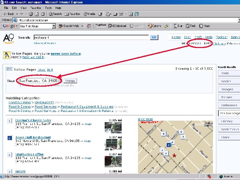This screenshot has height=180, width=240.
Task: Click the Trek word-find button
Action: click(x=191, y=26)
